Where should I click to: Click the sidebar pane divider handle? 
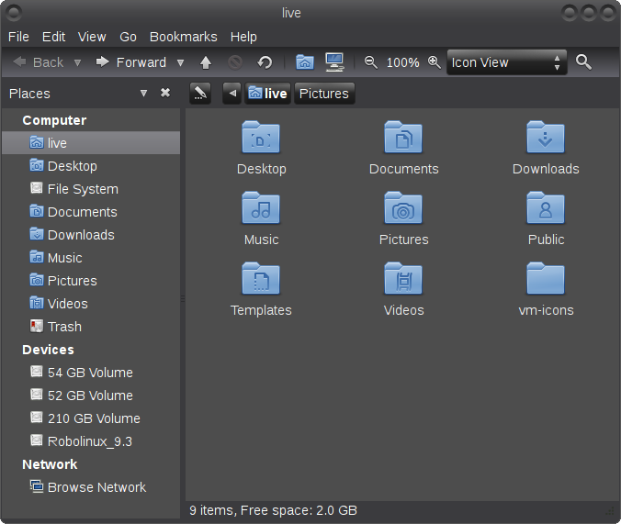[x=183, y=299]
